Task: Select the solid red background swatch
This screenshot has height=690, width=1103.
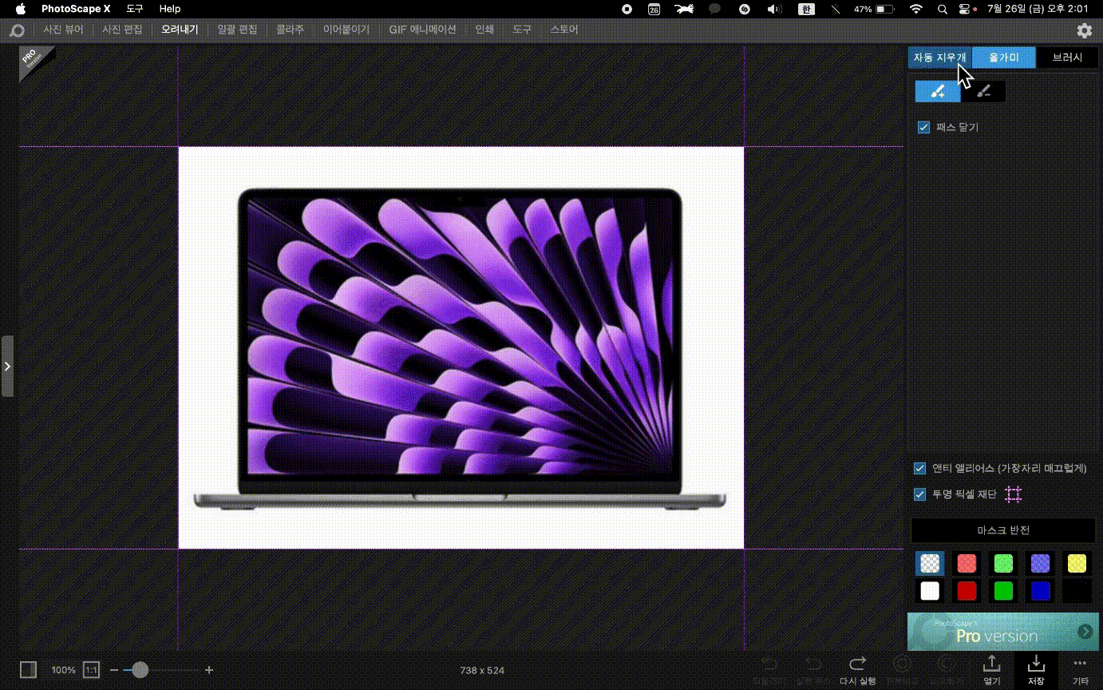Action: (x=967, y=591)
